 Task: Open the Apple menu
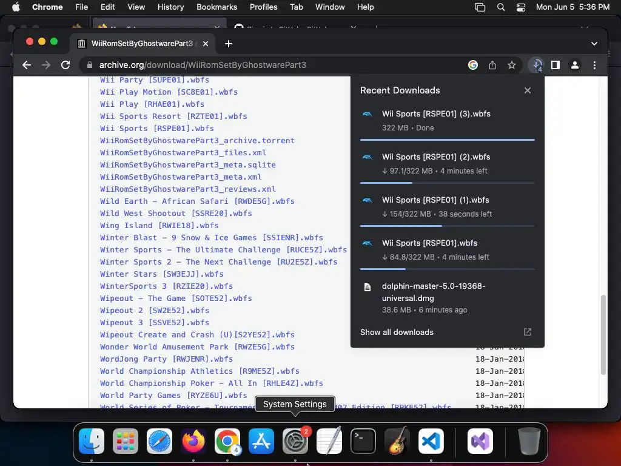[16, 7]
